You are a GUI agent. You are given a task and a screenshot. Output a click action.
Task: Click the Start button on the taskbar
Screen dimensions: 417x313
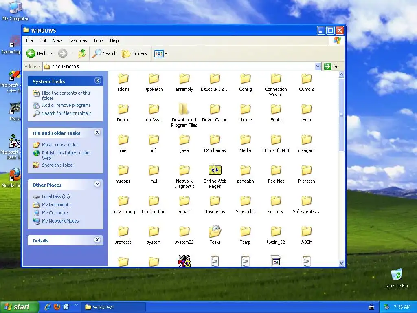coord(19,307)
